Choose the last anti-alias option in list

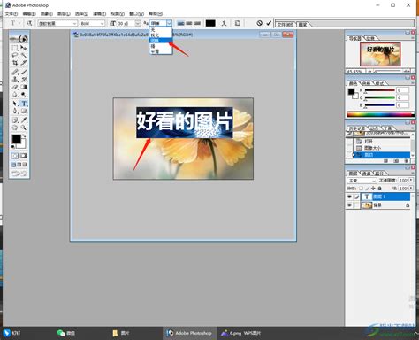[x=161, y=51]
